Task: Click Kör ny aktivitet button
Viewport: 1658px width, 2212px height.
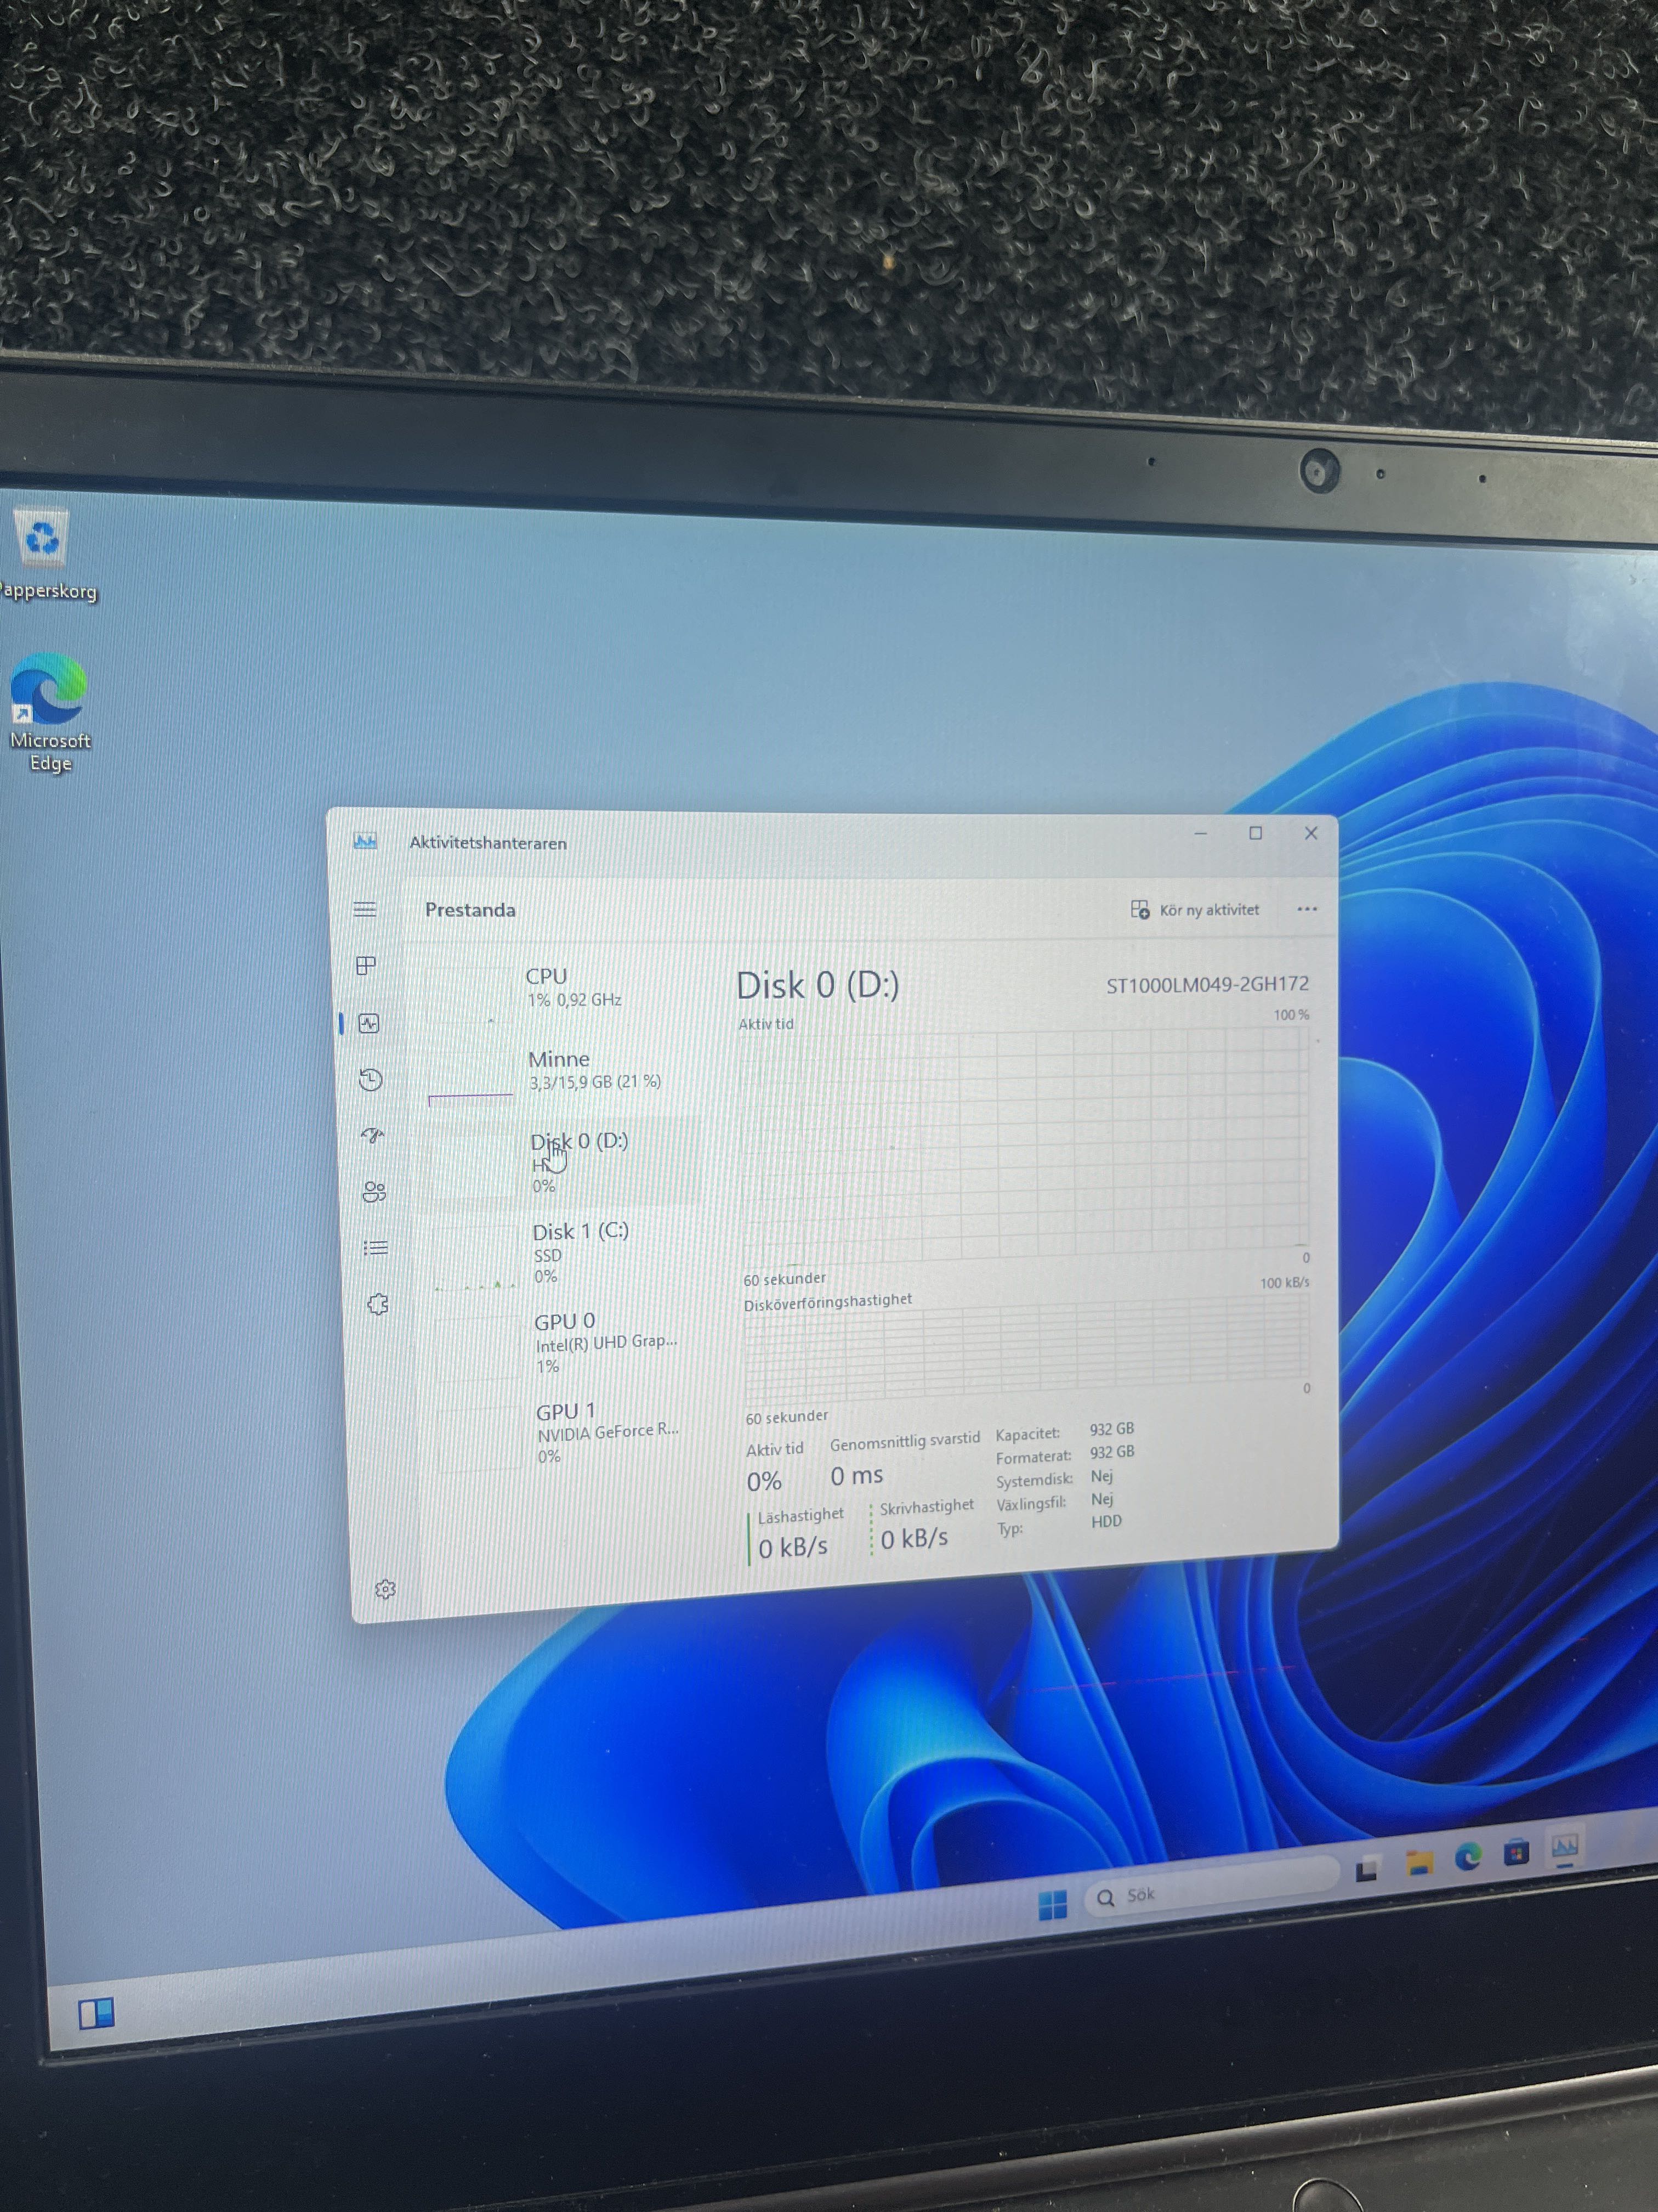Action: point(1195,910)
